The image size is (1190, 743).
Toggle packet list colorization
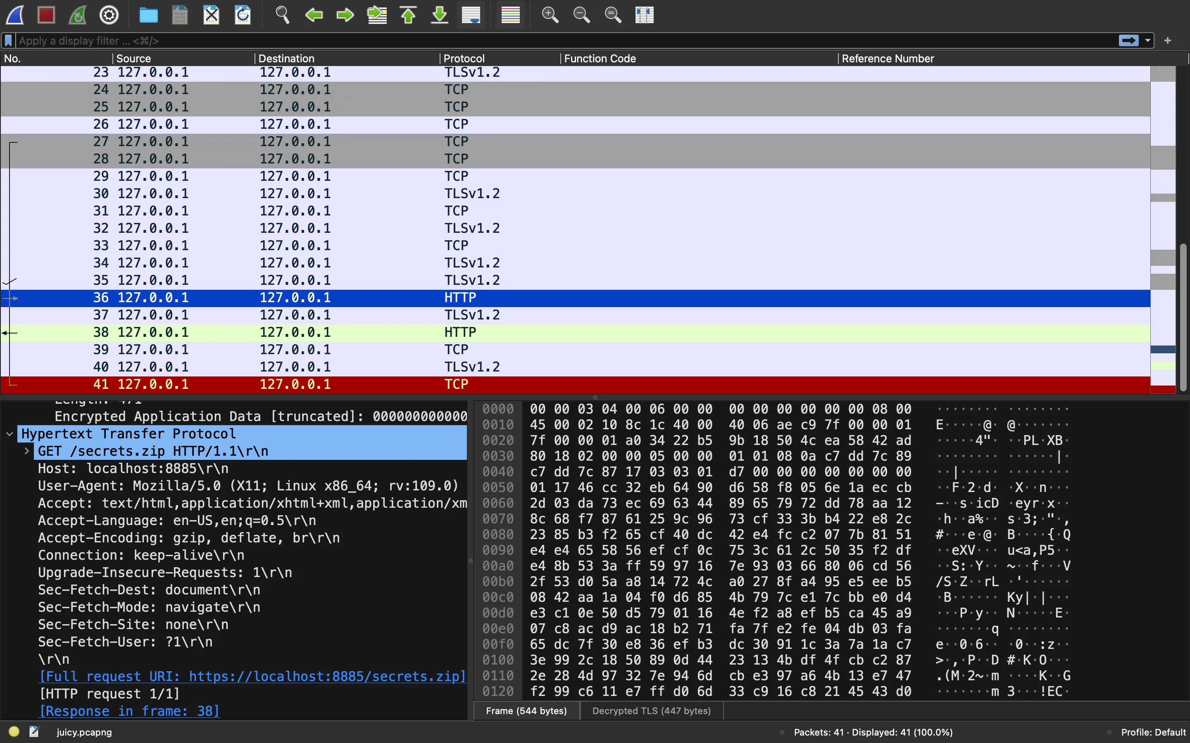tap(510, 15)
